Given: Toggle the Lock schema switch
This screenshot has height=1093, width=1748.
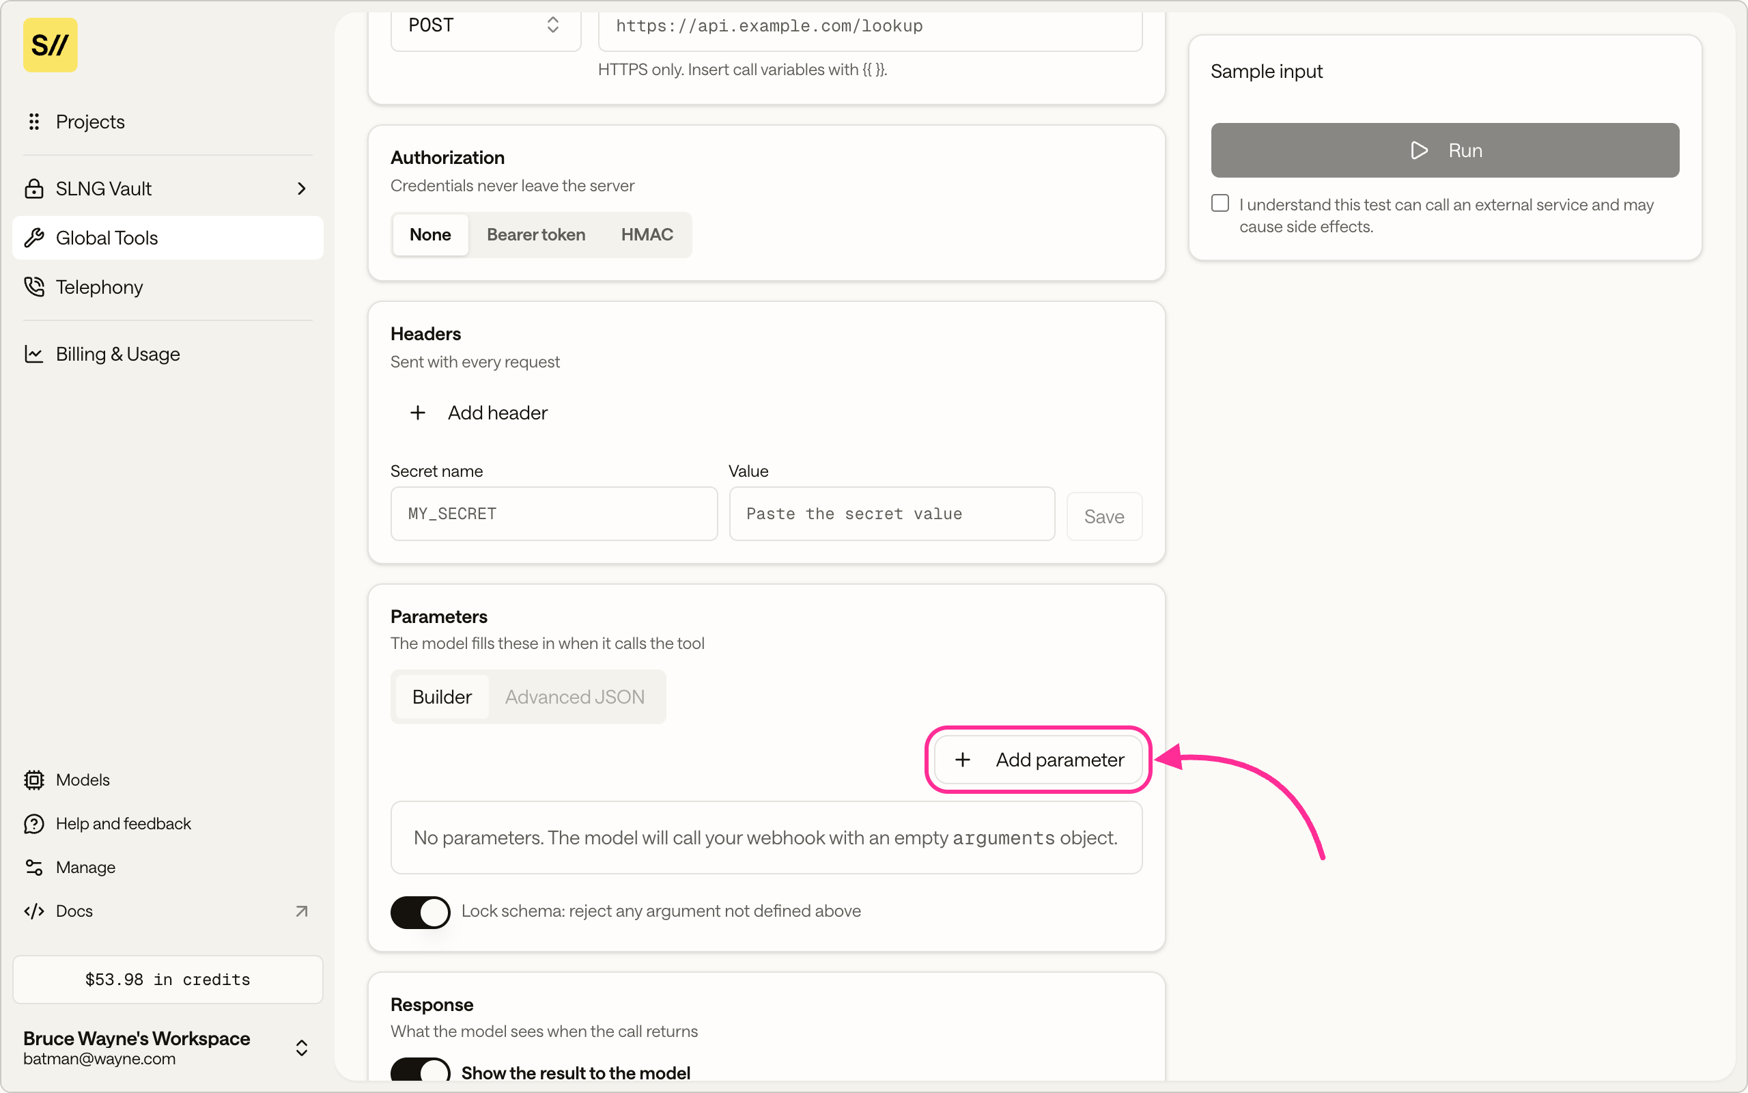Looking at the screenshot, I should click(x=421, y=912).
